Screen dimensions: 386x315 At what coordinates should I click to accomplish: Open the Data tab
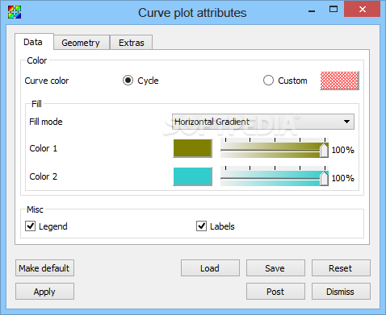click(33, 42)
